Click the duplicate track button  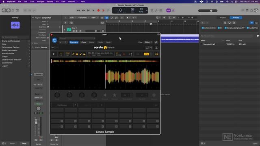tap(71, 23)
